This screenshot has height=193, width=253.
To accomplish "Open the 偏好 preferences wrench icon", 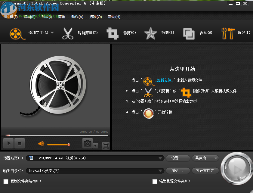I will tap(228, 33).
